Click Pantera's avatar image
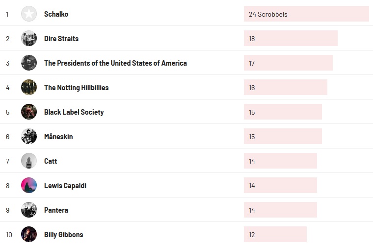Screen dimensions: 373x245 coord(29,210)
